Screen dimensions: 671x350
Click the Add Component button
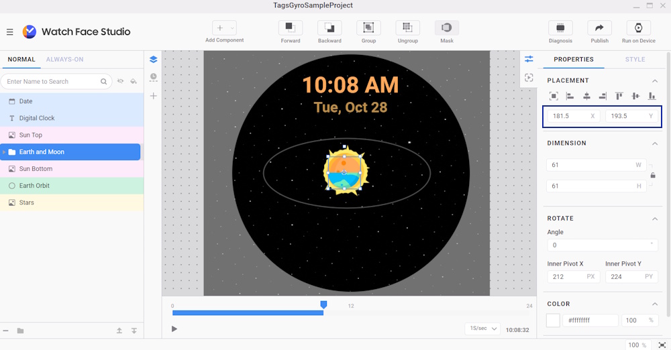coord(224,28)
